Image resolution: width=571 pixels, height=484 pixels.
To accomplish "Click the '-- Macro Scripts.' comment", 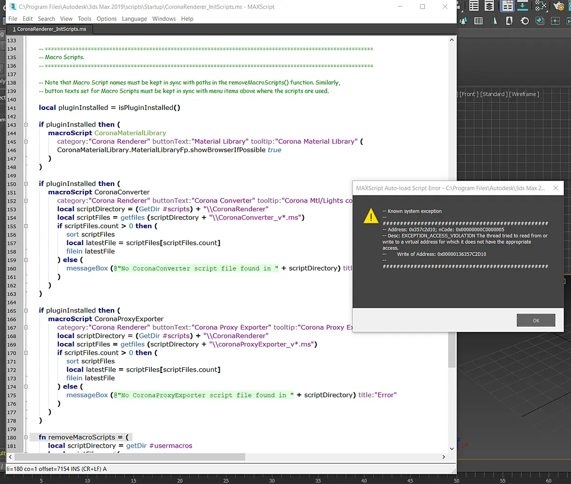I will pos(61,57).
